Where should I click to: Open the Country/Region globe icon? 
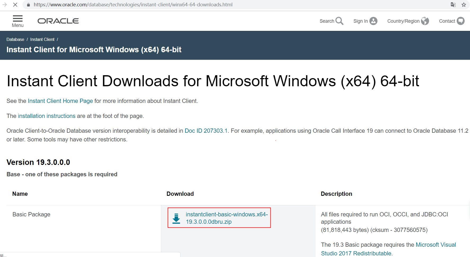coord(425,21)
